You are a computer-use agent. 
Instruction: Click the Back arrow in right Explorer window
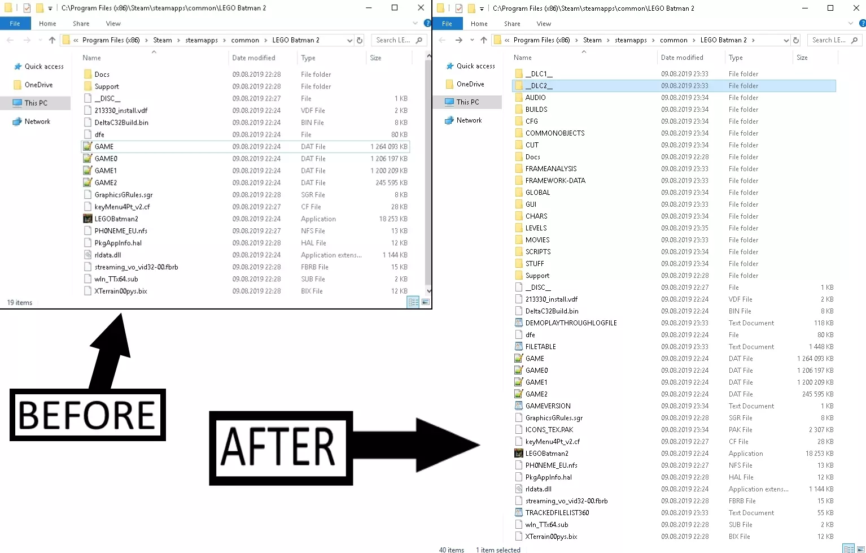pos(442,40)
